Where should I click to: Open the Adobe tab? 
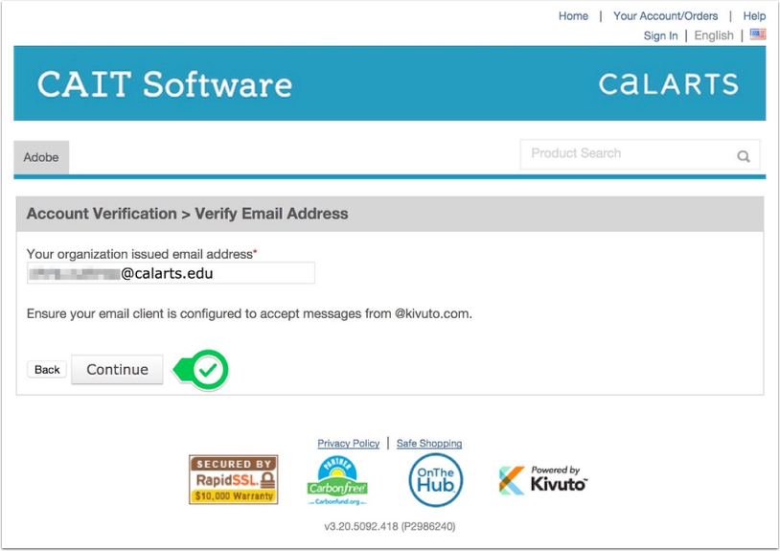[x=41, y=157]
